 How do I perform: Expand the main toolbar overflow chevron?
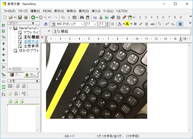(x=190, y=16)
